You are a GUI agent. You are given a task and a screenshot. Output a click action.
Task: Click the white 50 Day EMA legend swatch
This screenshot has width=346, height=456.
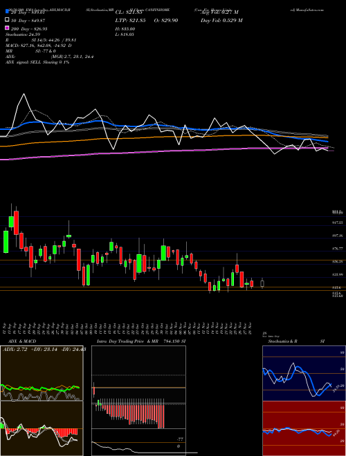pyautogui.click(x=8, y=20)
